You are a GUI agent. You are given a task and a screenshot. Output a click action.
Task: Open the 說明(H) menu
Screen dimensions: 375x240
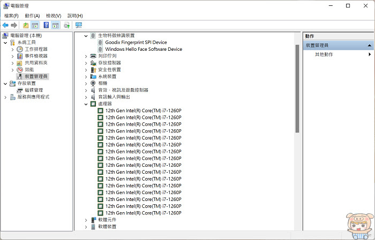click(75, 16)
